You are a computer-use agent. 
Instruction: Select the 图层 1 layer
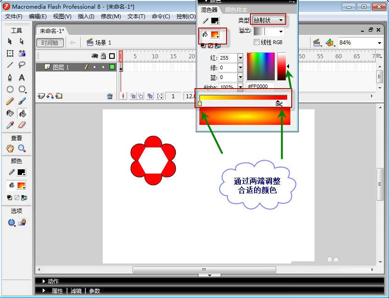point(61,67)
